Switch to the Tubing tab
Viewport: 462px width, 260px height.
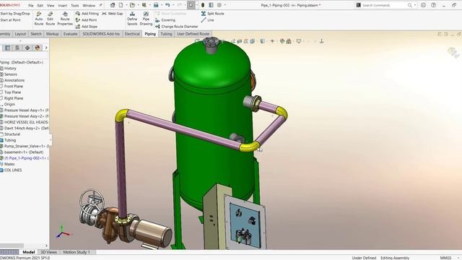pyautogui.click(x=166, y=34)
